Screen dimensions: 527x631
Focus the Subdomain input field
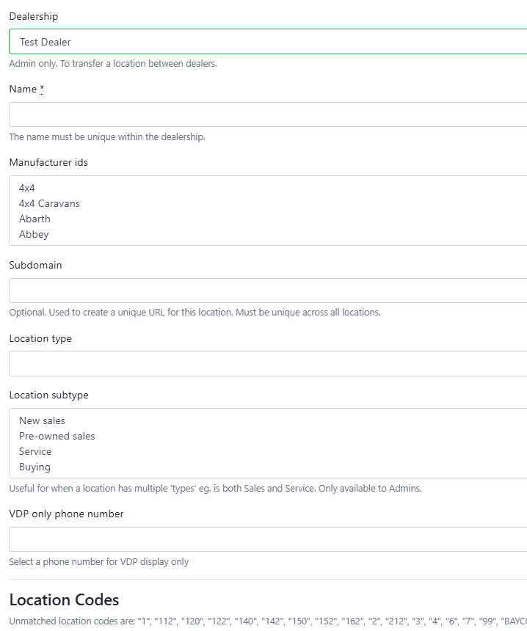[268, 291]
